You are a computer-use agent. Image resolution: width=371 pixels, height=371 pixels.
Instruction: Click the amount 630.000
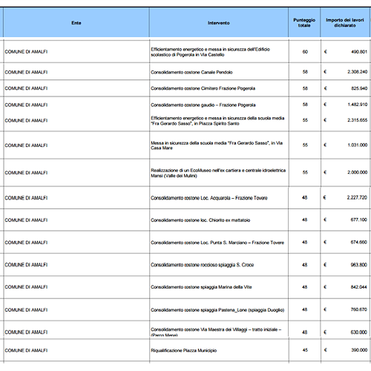(358, 332)
